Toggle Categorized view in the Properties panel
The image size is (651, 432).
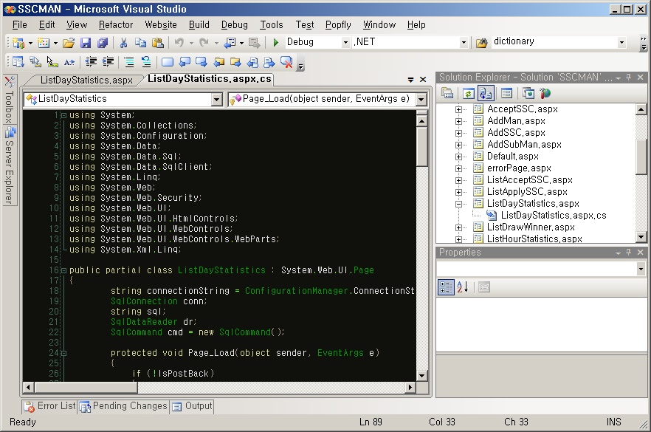pos(446,287)
